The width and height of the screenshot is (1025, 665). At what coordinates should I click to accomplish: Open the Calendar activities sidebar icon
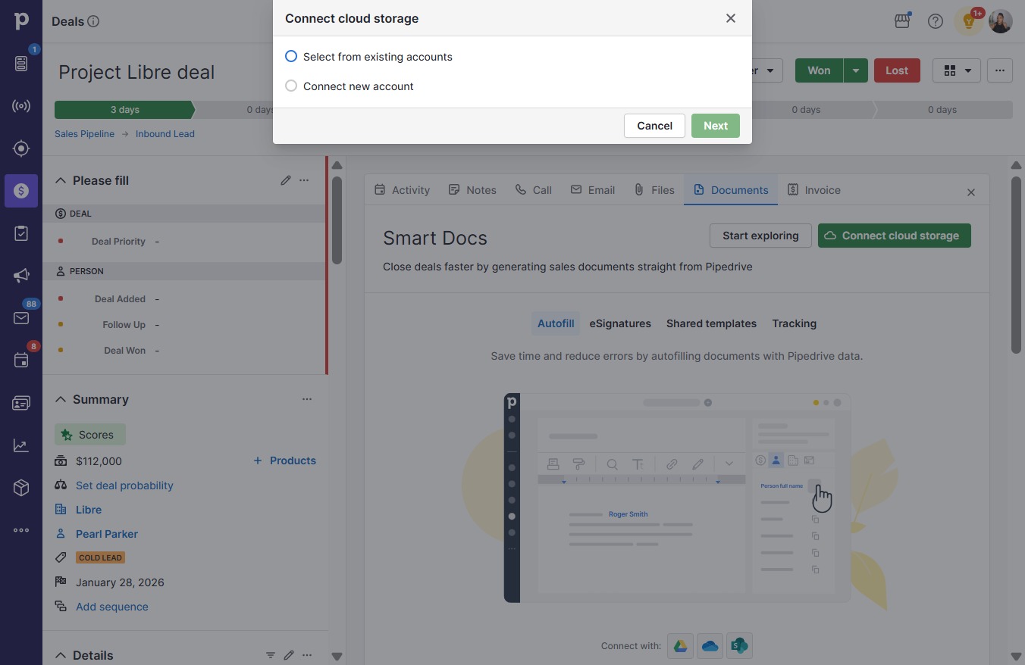tap(21, 361)
